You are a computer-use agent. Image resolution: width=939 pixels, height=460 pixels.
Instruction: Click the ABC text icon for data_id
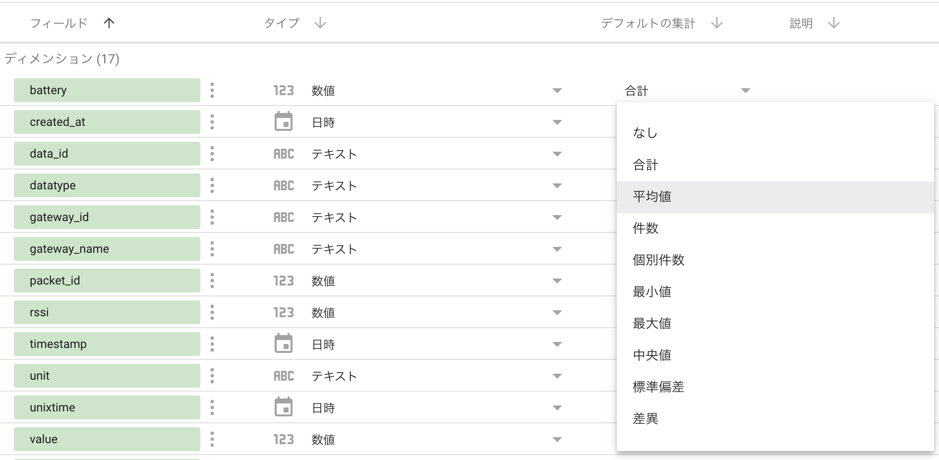coord(283,154)
